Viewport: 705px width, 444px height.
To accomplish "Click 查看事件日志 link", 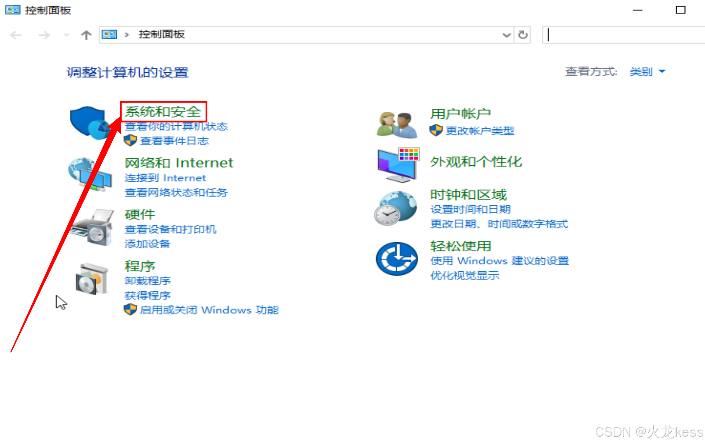I will (x=174, y=141).
